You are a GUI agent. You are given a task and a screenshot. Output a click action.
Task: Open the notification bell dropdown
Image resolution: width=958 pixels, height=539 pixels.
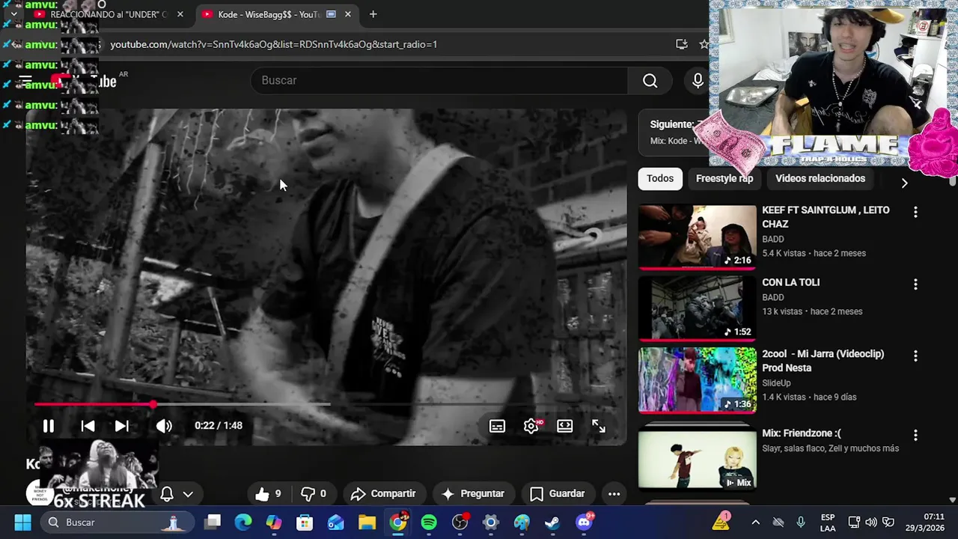177,494
